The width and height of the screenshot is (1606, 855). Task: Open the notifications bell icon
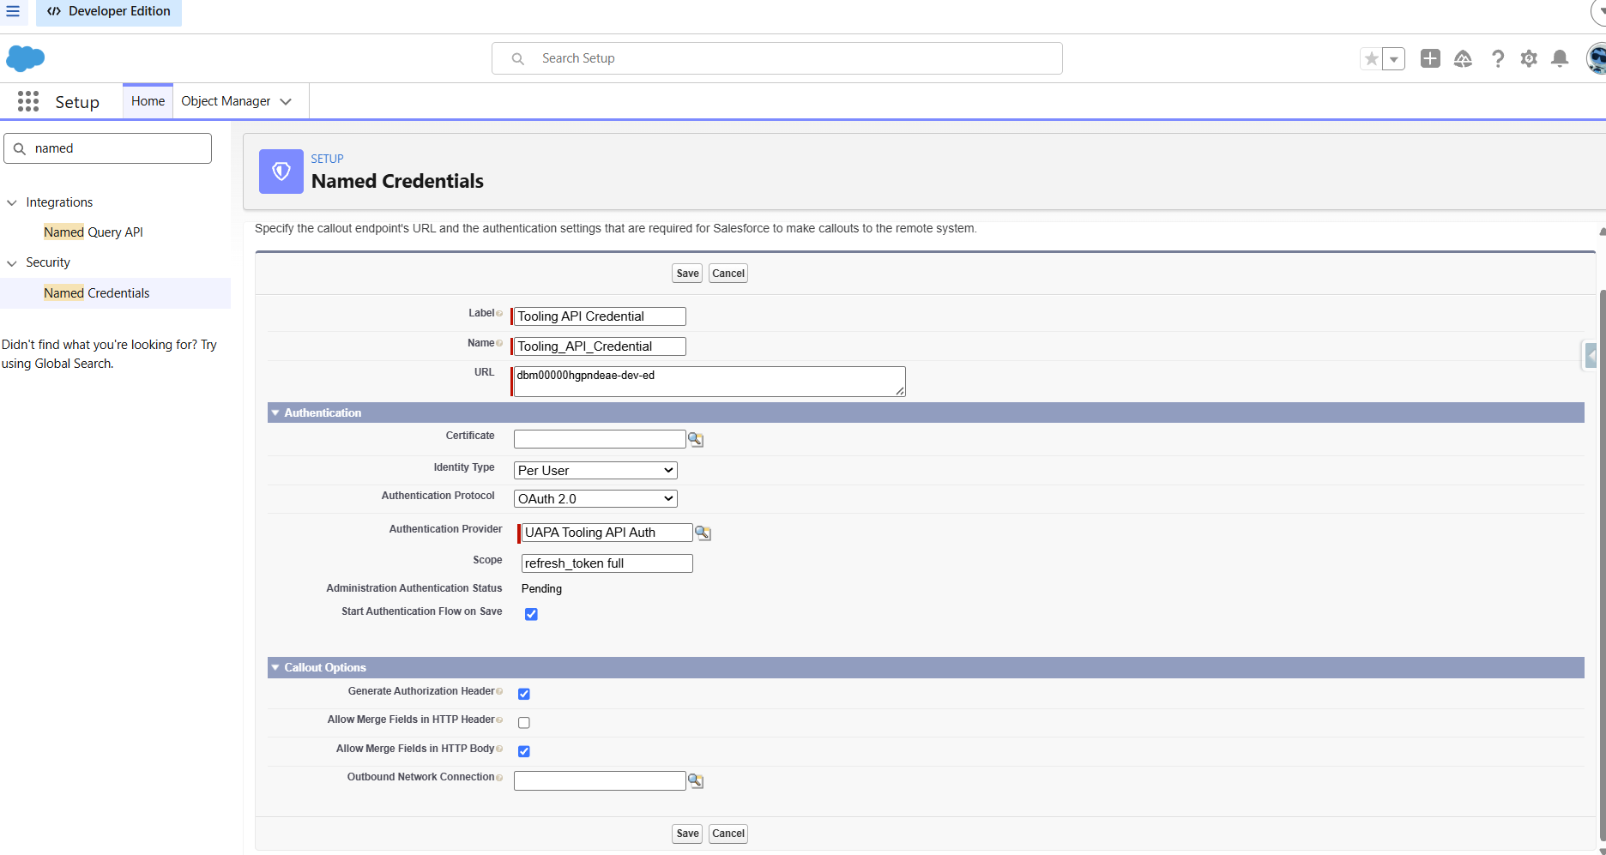(x=1561, y=58)
